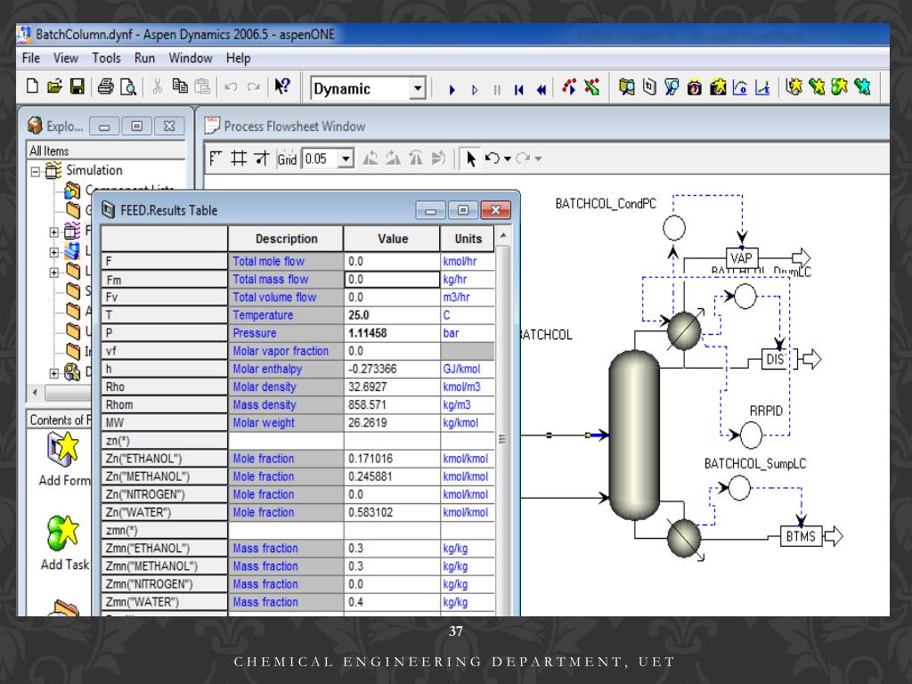912x684 pixels.
Task: Copy using the toolbar copy icon
Action: coord(180,86)
